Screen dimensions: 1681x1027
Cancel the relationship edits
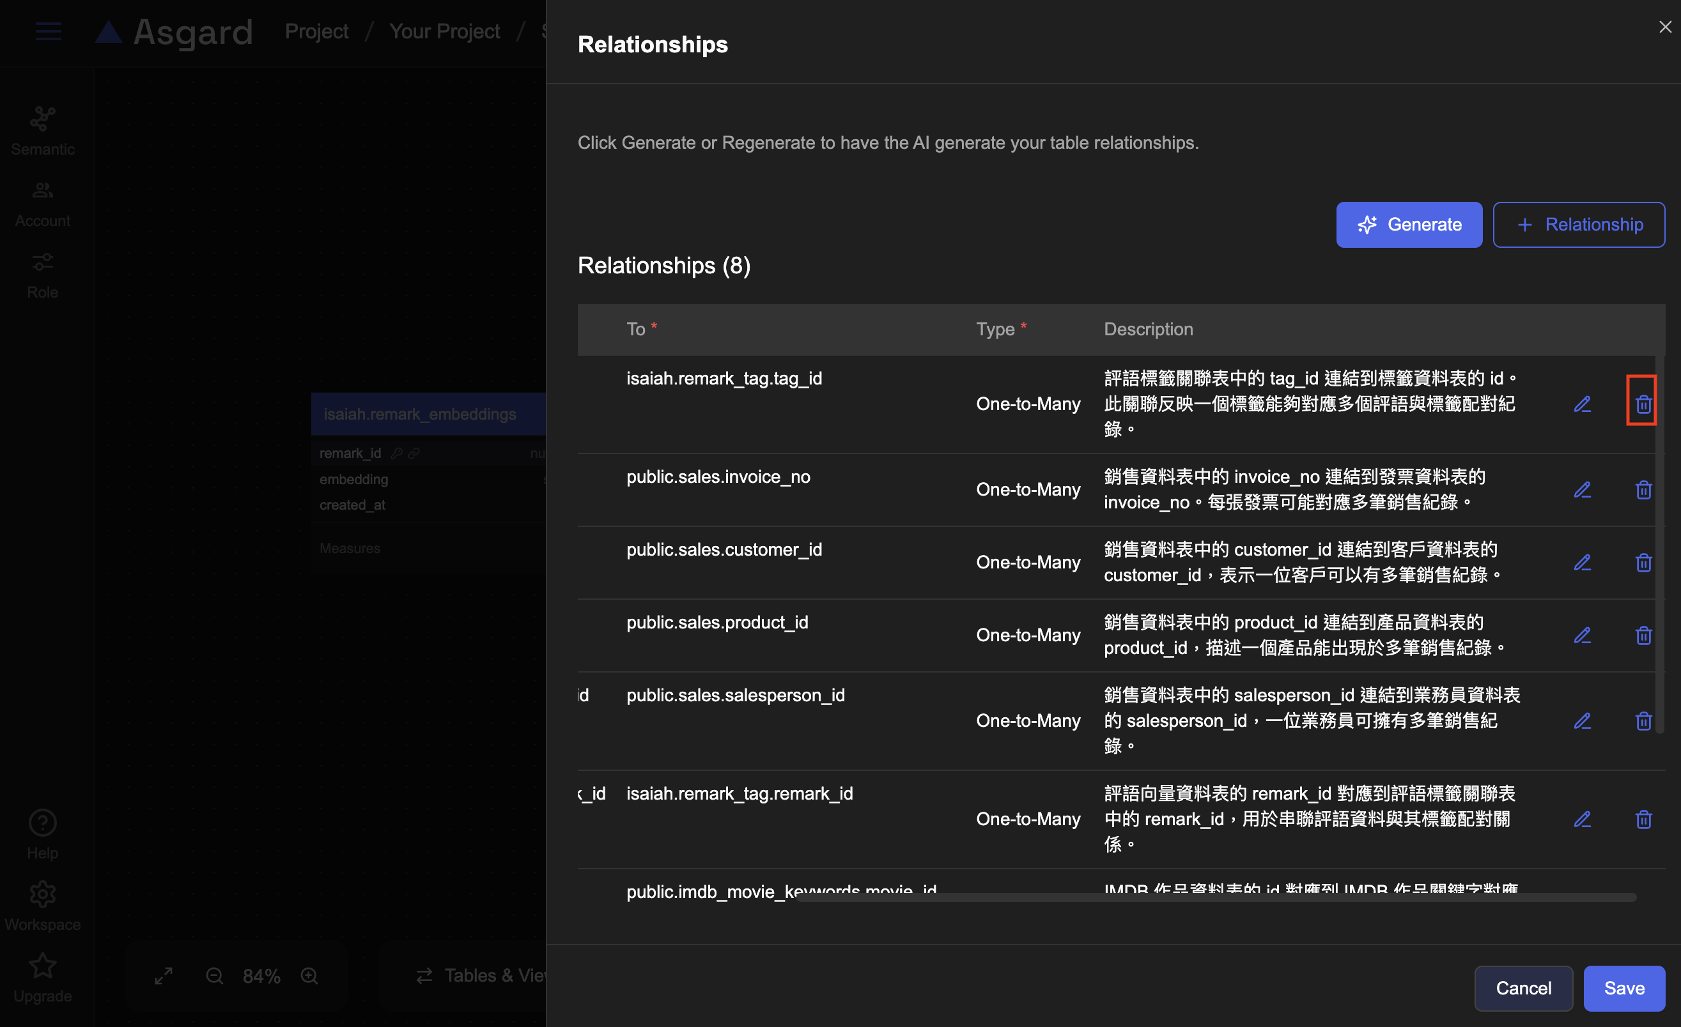pyautogui.click(x=1522, y=988)
